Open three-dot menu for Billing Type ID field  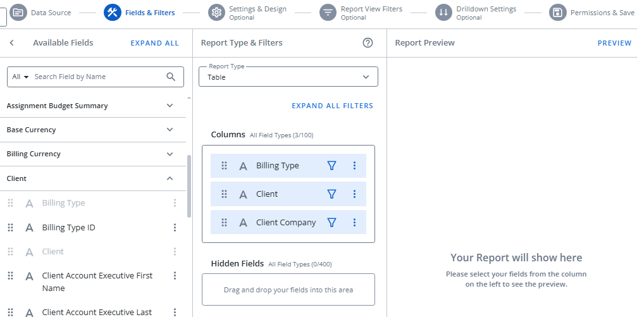pos(175,228)
